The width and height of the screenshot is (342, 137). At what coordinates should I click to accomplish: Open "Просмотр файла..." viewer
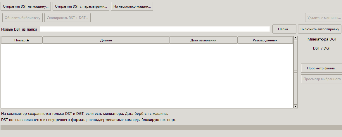pyautogui.click(x=322, y=68)
